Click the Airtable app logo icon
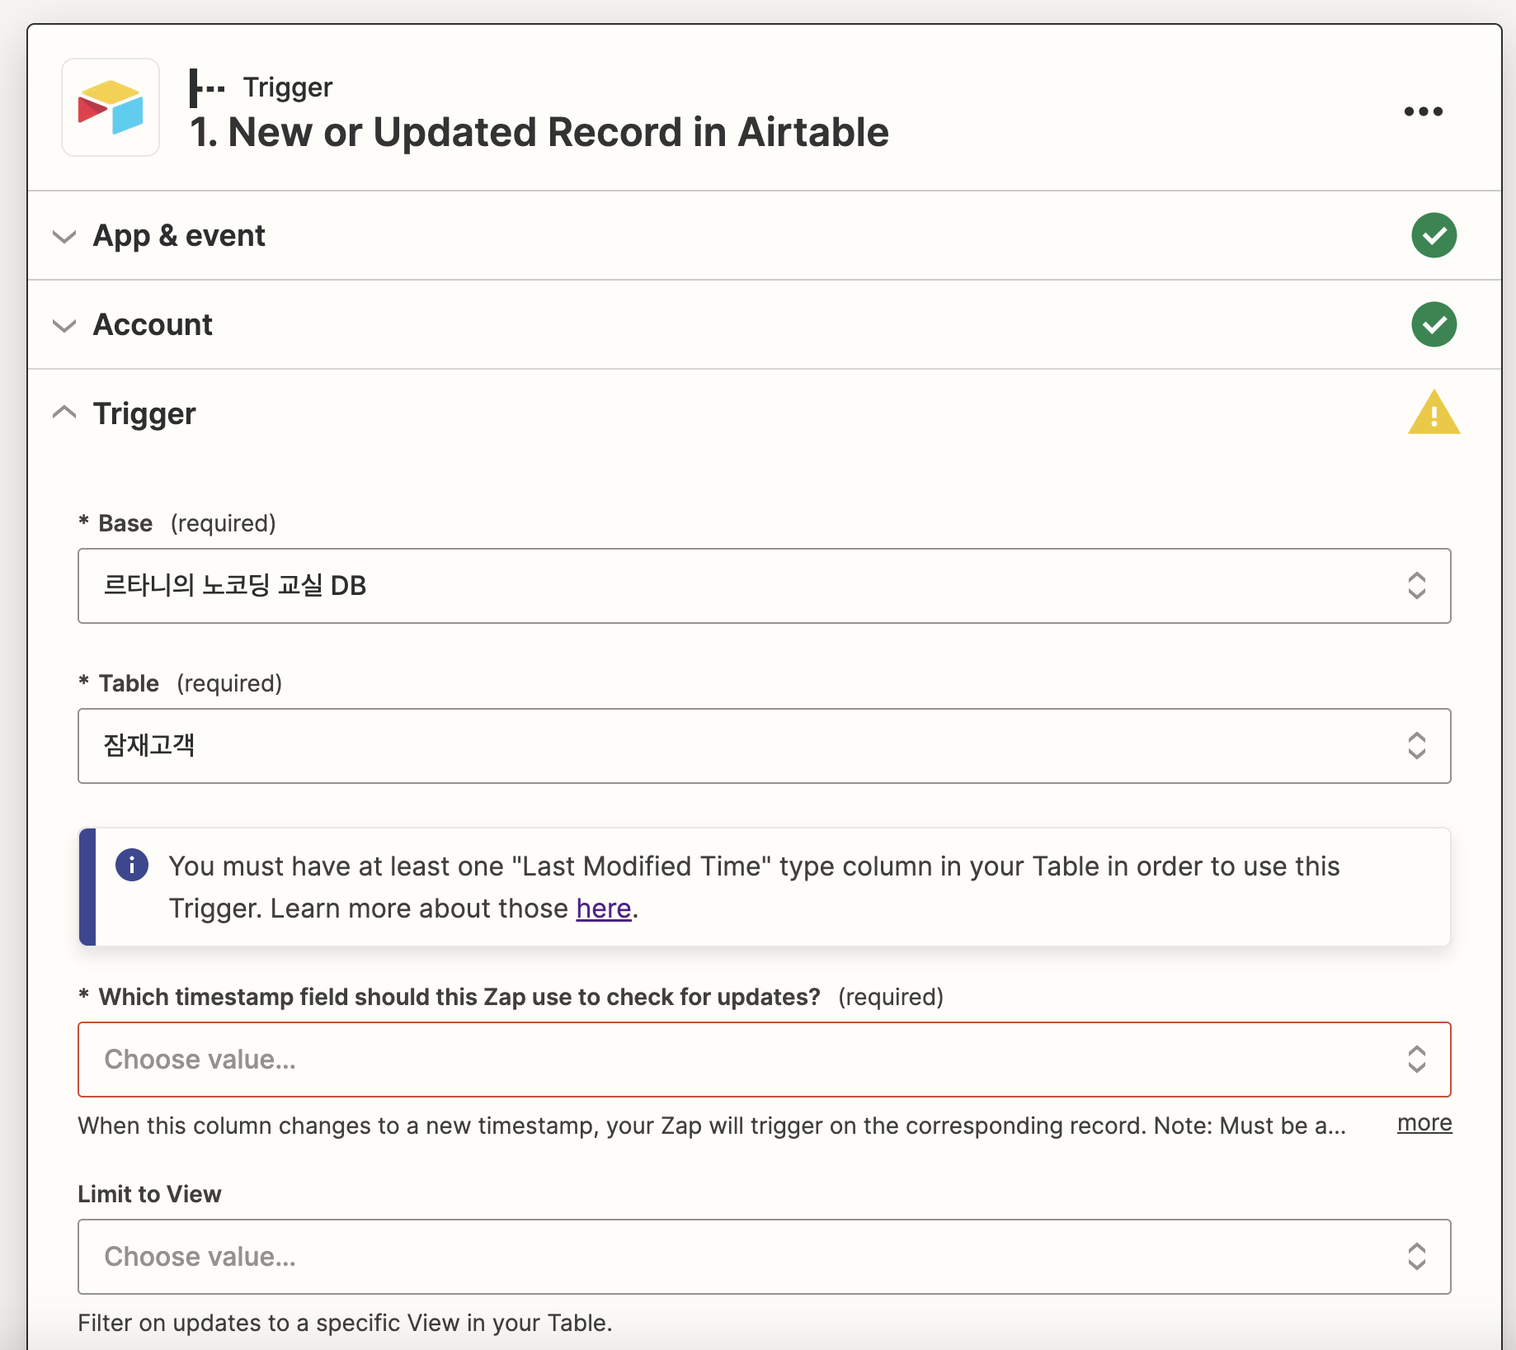The height and width of the screenshot is (1350, 1516). pos(111,107)
